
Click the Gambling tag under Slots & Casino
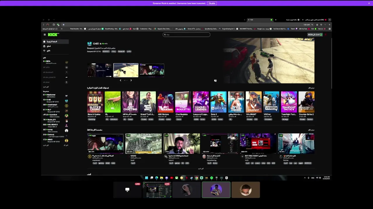coord(92,119)
